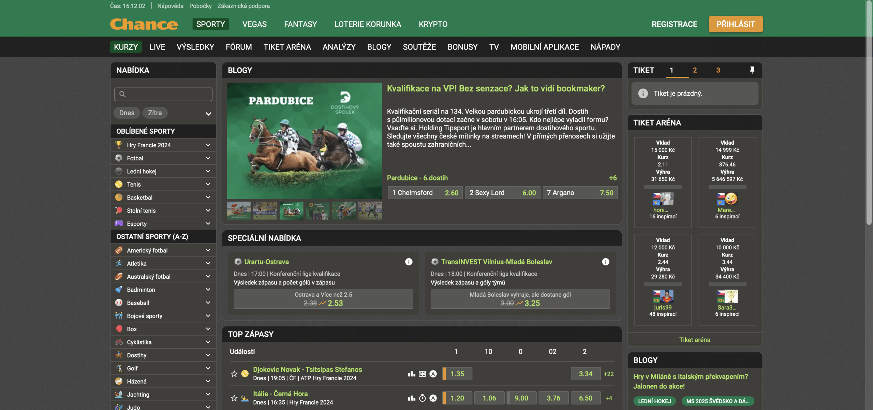Click the stopwatch icon in Itálie-Černá Hora row
The height and width of the screenshot is (410, 873).
[x=423, y=398]
